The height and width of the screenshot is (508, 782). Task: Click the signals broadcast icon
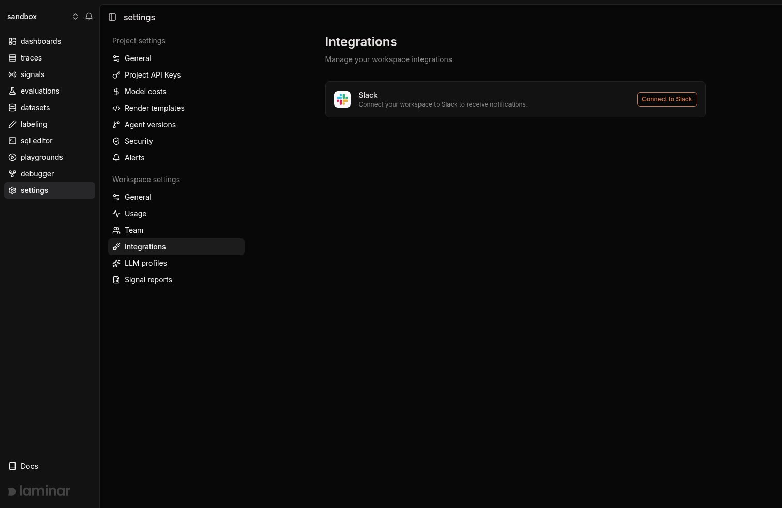click(x=12, y=74)
